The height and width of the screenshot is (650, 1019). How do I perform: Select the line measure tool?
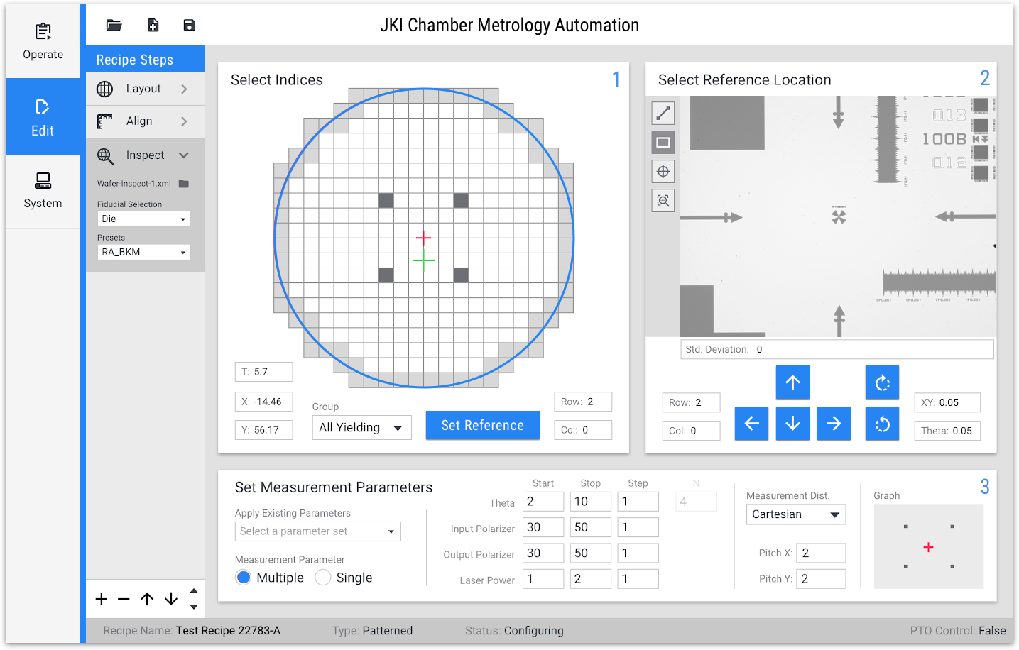pyautogui.click(x=663, y=114)
